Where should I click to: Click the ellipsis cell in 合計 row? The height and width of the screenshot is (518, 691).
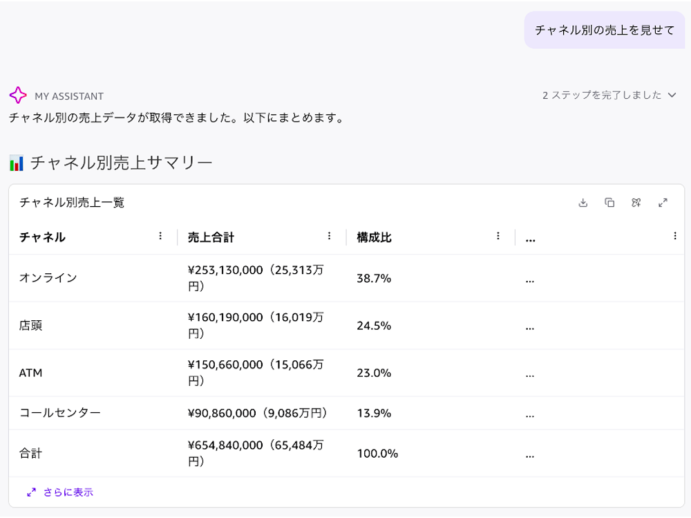click(x=530, y=456)
